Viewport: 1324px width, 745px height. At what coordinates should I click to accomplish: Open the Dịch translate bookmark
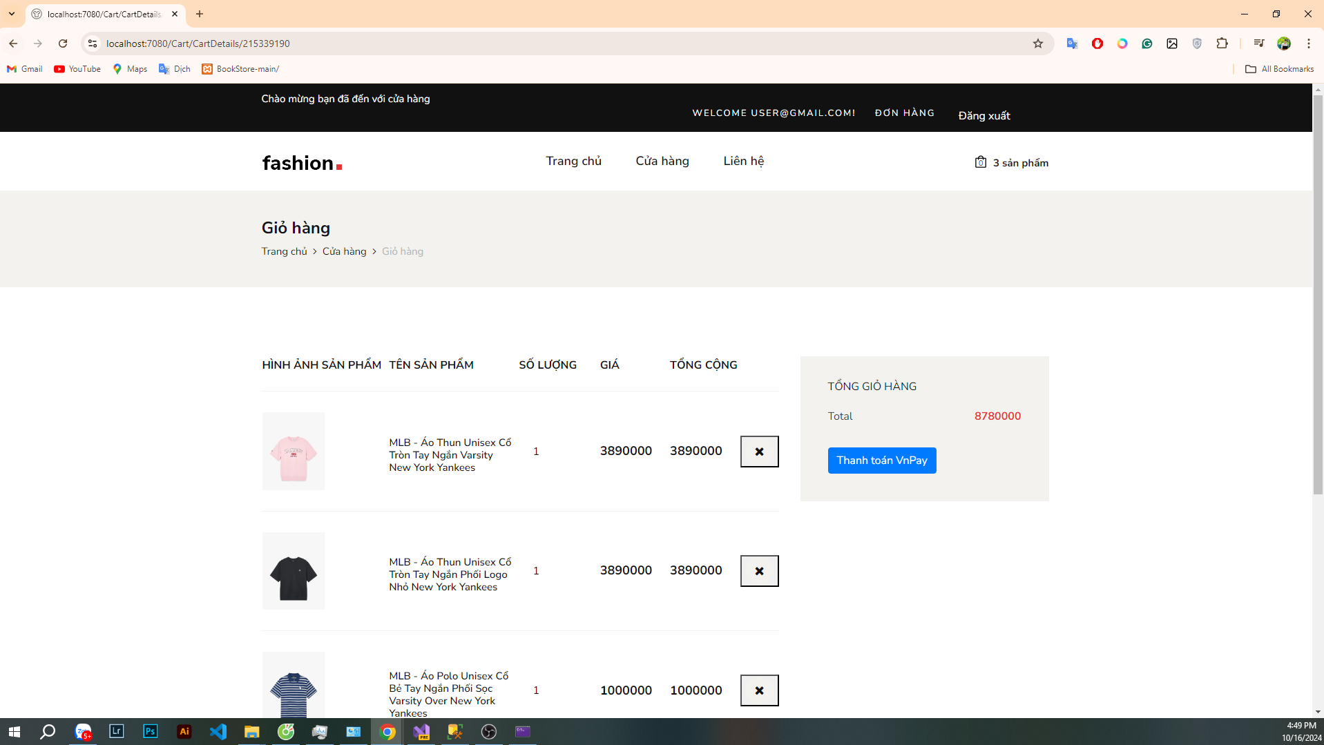point(175,69)
